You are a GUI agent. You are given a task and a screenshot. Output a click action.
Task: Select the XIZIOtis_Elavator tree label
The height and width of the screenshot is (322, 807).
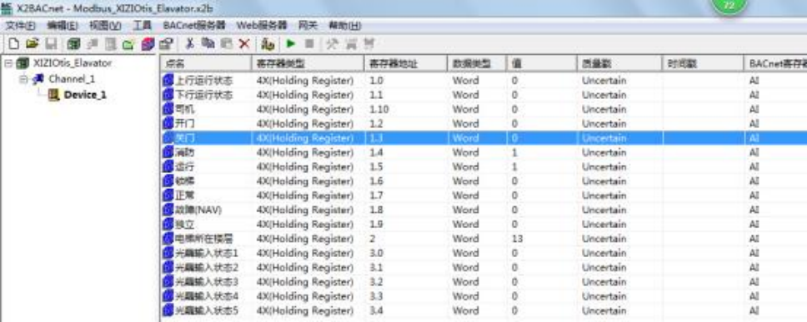[73, 63]
